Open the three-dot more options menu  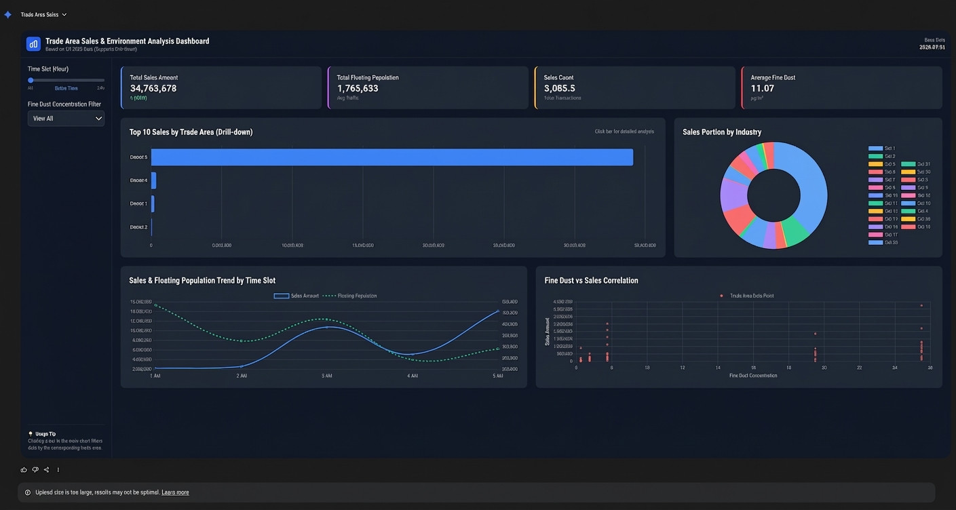pyautogui.click(x=58, y=469)
